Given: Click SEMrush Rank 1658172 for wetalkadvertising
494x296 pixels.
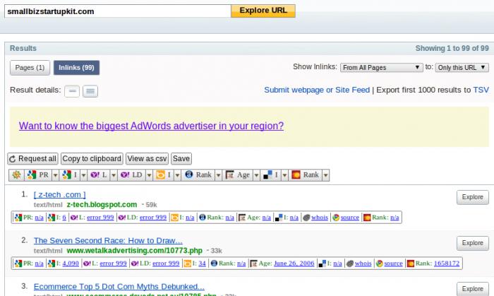Looking at the screenshot, I should (447, 264).
